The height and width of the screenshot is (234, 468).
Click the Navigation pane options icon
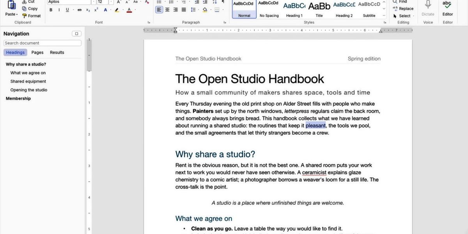click(x=77, y=34)
